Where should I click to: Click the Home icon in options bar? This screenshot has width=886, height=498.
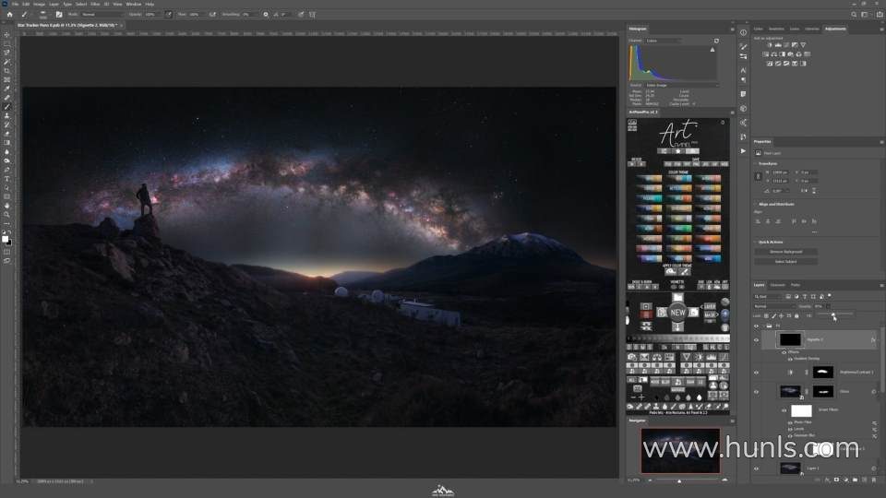tap(8, 15)
